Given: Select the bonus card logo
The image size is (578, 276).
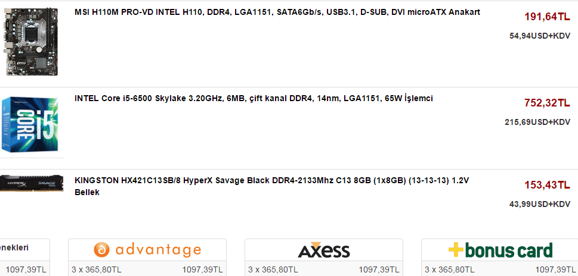Looking at the screenshot, I should [500, 250].
